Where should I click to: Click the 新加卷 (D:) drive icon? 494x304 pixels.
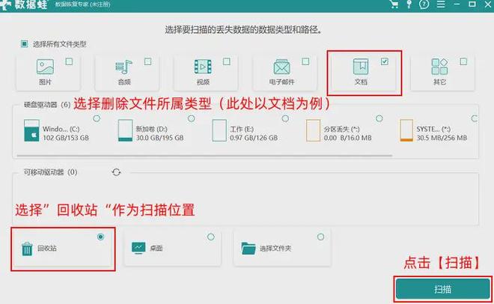[125, 130]
